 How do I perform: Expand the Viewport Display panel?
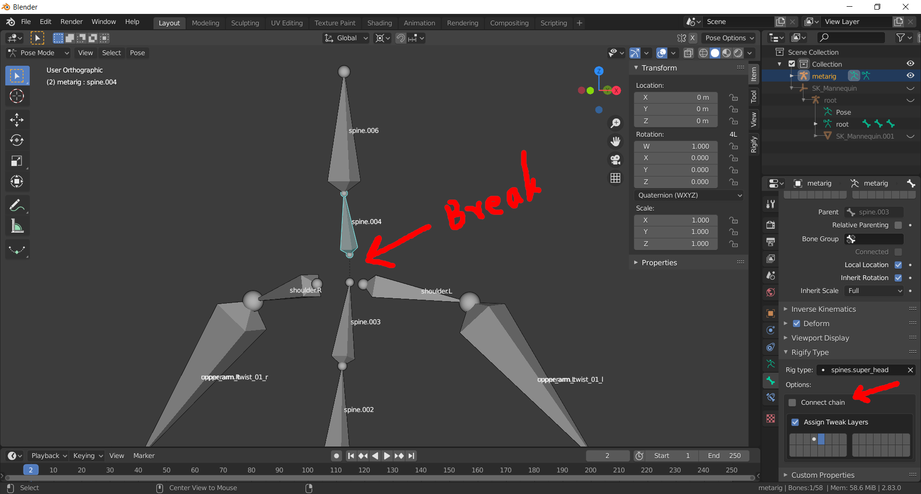point(820,338)
